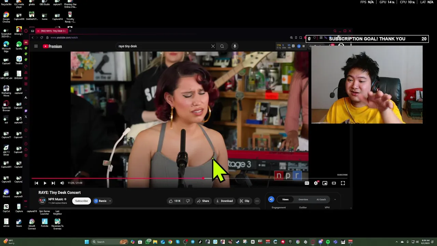Image resolution: width=437 pixels, height=246 pixels.
Task: Open the Steam desktop shortcut
Action: 19,223
